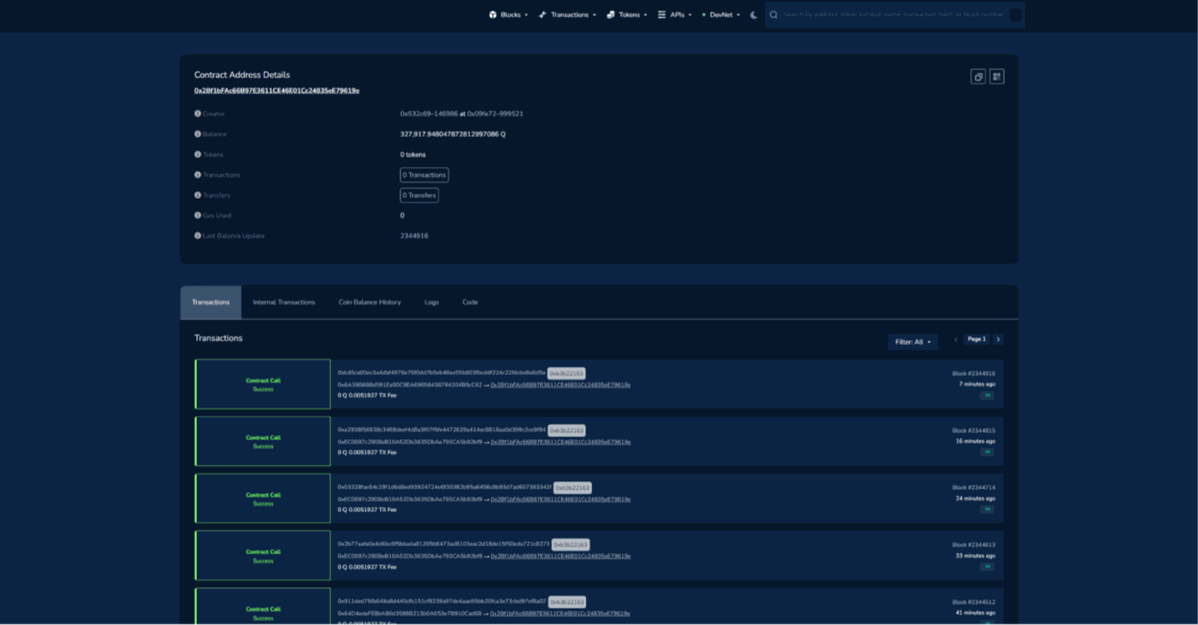Click the info icon next to Tokens

(198, 155)
